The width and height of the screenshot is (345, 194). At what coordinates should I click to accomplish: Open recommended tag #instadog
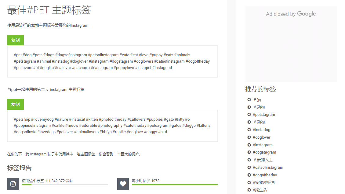point(261,130)
